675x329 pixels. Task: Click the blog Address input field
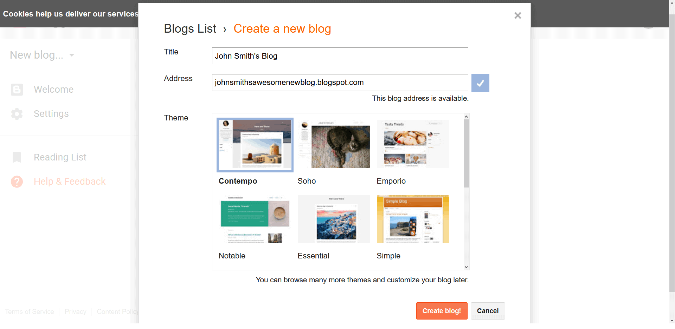coord(340,83)
